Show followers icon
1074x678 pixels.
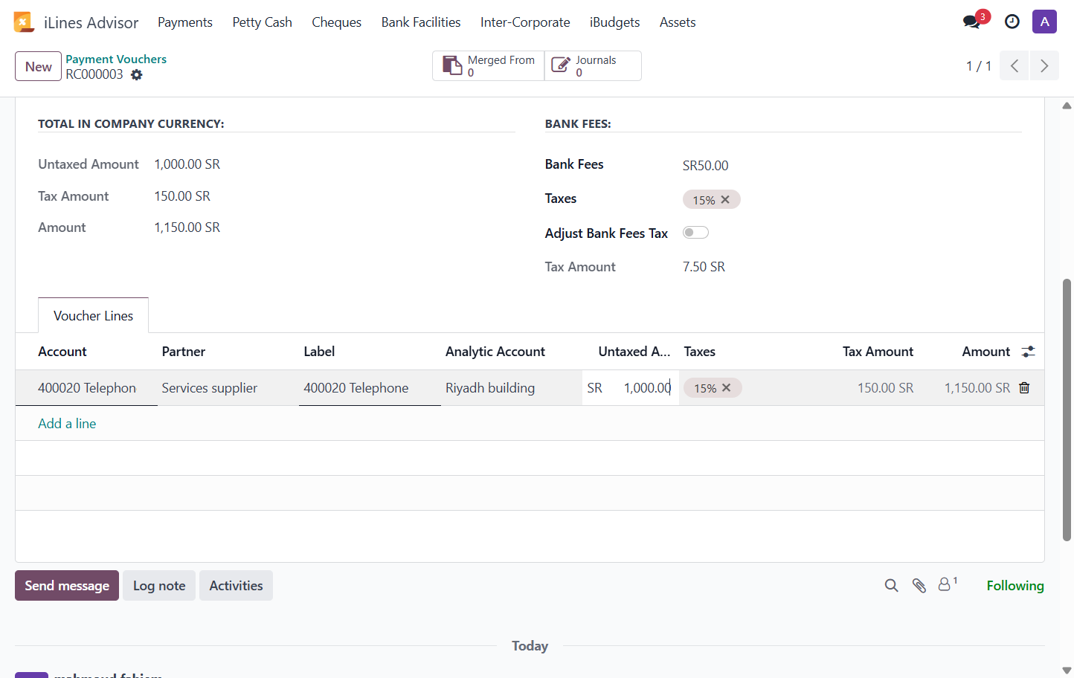coord(947,584)
